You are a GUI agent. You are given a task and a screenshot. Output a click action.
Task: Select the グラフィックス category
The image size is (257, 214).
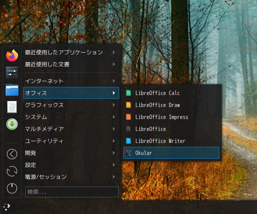coord(71,105)
